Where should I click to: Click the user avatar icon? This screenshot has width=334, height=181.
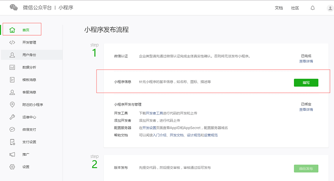point(330,8)
